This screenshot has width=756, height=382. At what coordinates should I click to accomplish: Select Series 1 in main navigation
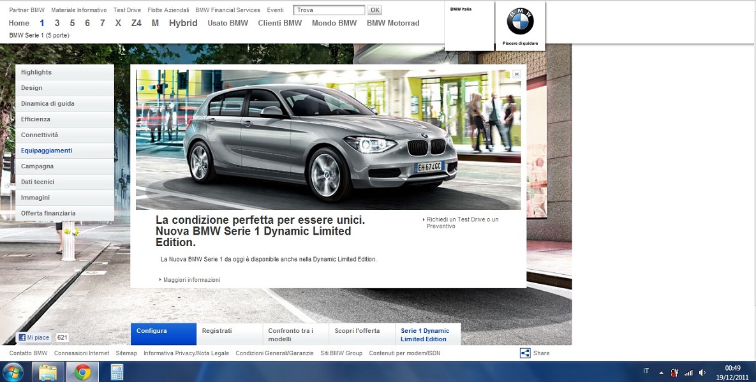[x=42, y=23]
